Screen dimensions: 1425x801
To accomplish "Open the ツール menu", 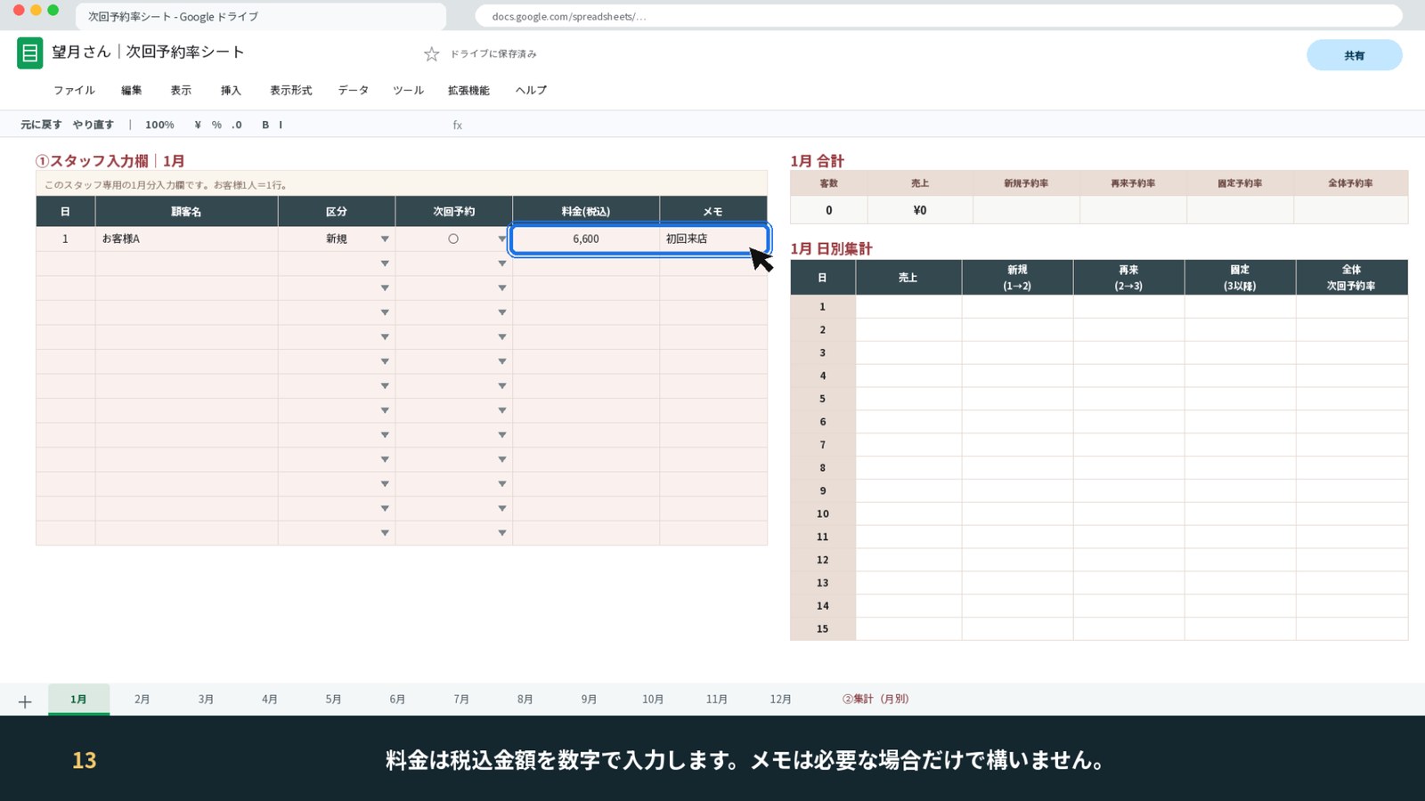I will click(x=409, y=90).
